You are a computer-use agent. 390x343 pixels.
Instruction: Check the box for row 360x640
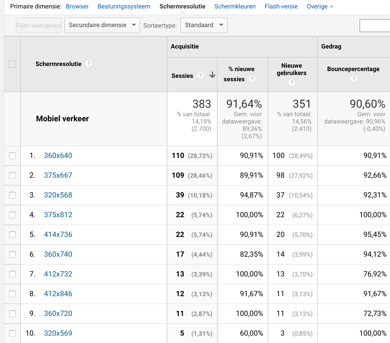click(x=12, y=156)
